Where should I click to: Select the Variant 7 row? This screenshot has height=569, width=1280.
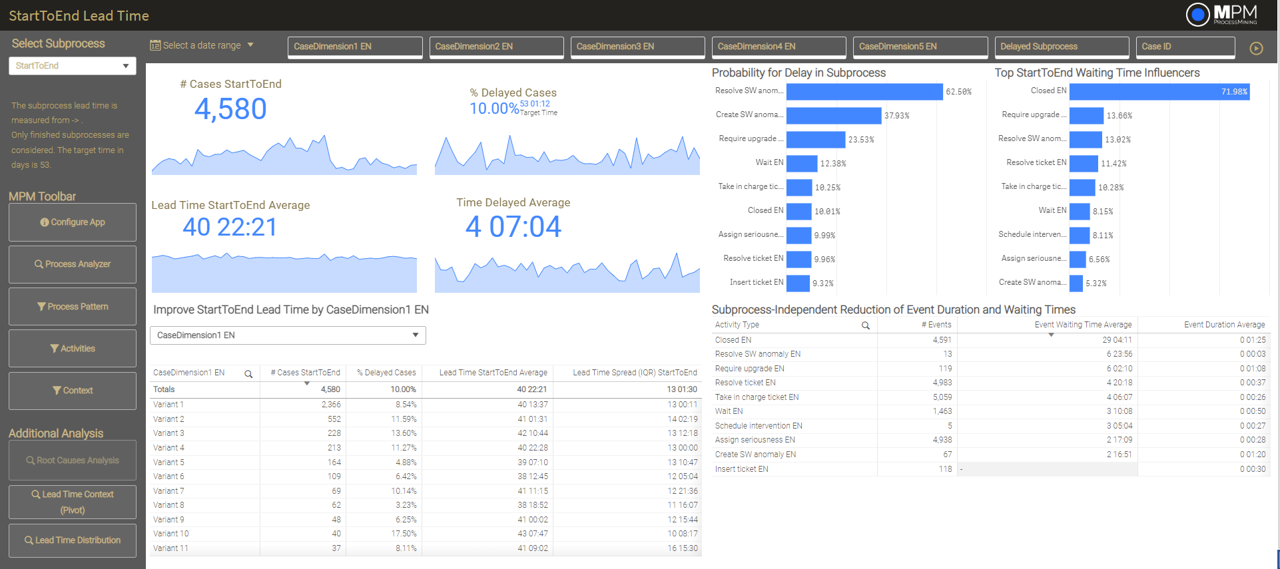click(425, 491)
